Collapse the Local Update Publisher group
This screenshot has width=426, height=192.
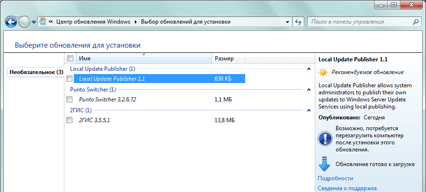(x=309, y=69)
